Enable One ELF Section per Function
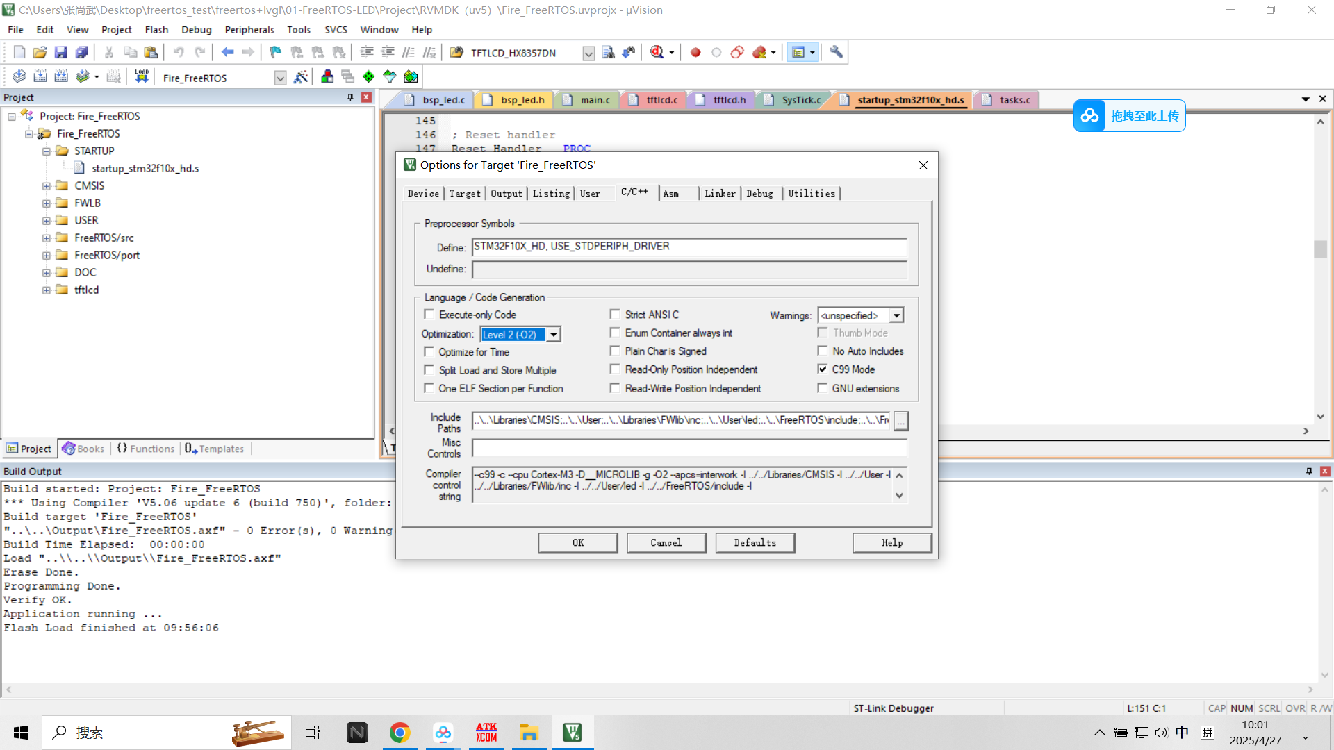Image resolution: width=1334 pixels, height=750 pixels. 429,389
